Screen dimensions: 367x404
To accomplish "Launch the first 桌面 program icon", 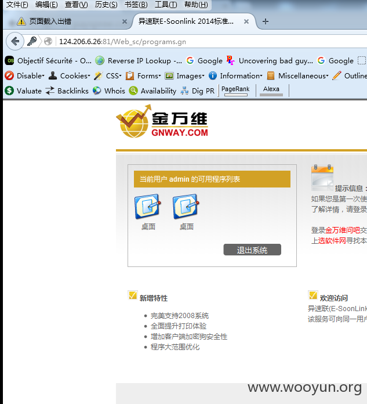I will 148,207.
